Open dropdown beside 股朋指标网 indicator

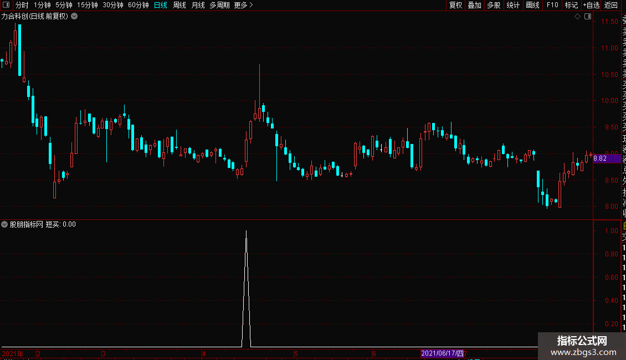[x=4, y=224]
